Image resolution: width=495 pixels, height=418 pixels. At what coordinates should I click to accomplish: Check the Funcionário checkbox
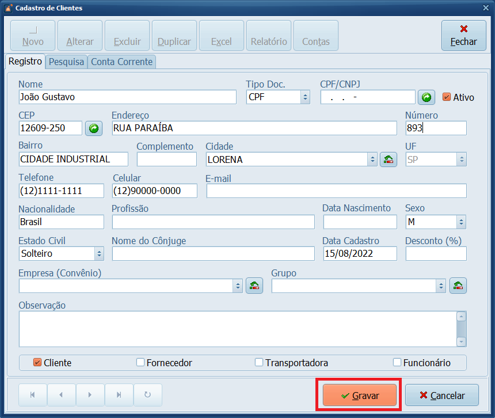pos(396,363)
